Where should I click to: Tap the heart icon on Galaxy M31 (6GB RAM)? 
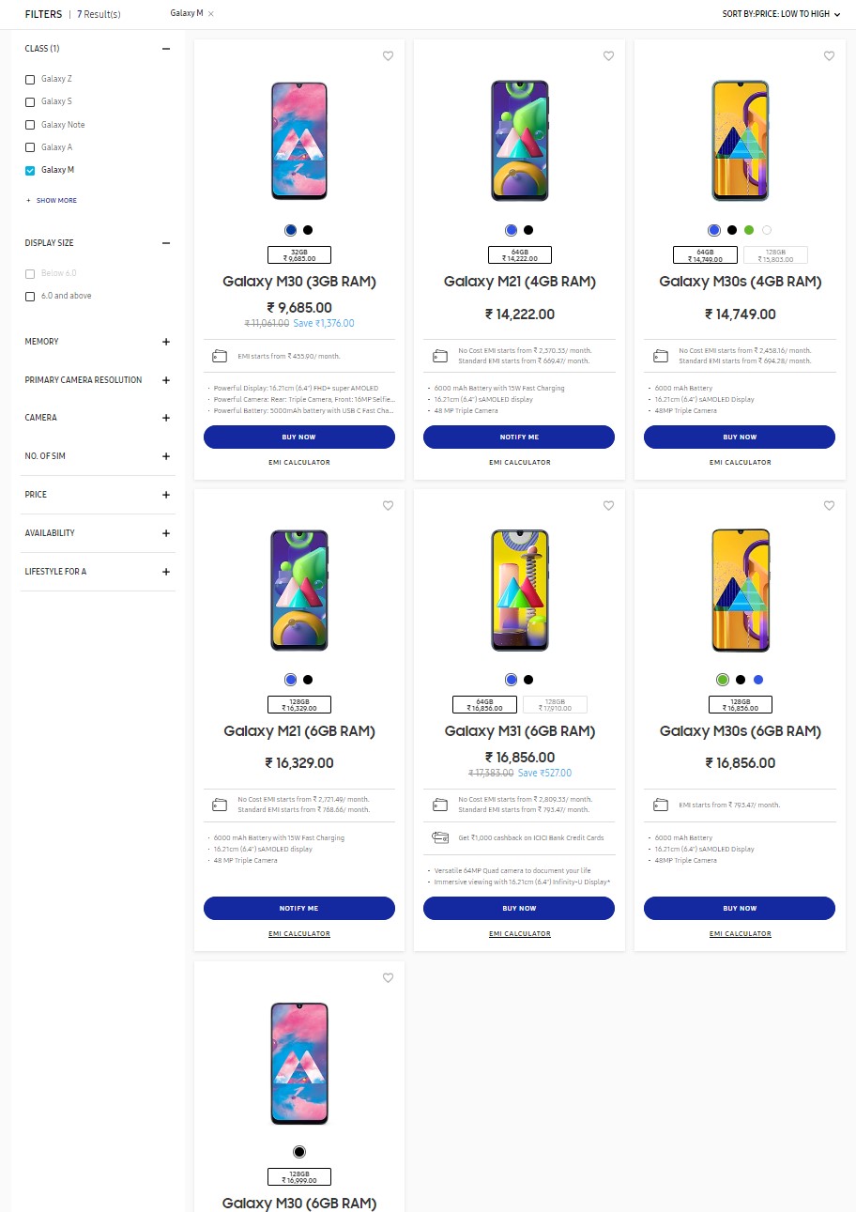coord(608,506)
